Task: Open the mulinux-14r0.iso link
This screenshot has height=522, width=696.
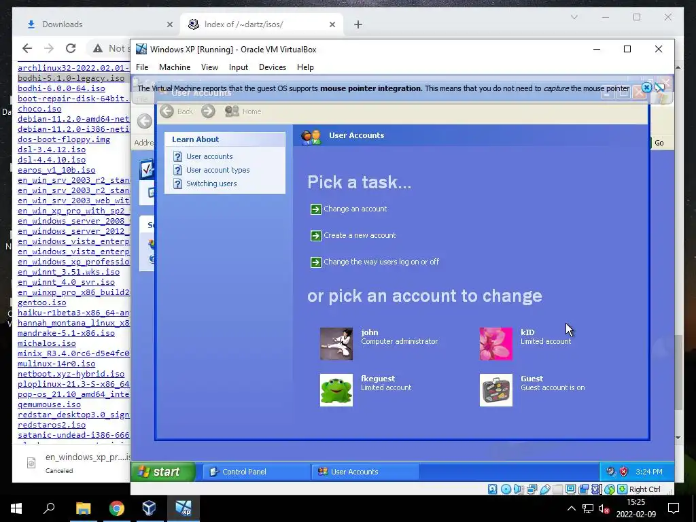Action: coord(56,364)
